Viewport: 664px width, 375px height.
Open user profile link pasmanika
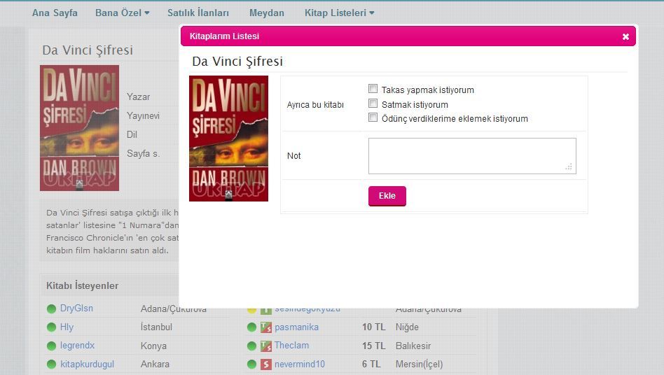click(296, 327)
